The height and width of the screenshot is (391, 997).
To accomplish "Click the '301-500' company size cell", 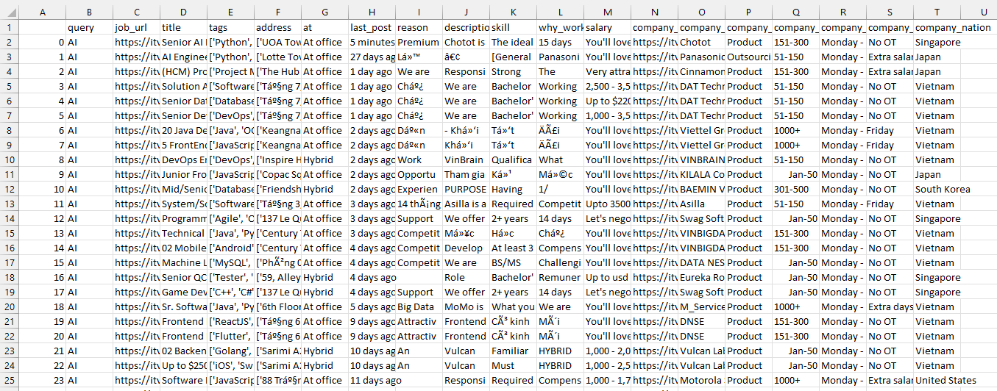I will tap(795, 189).
